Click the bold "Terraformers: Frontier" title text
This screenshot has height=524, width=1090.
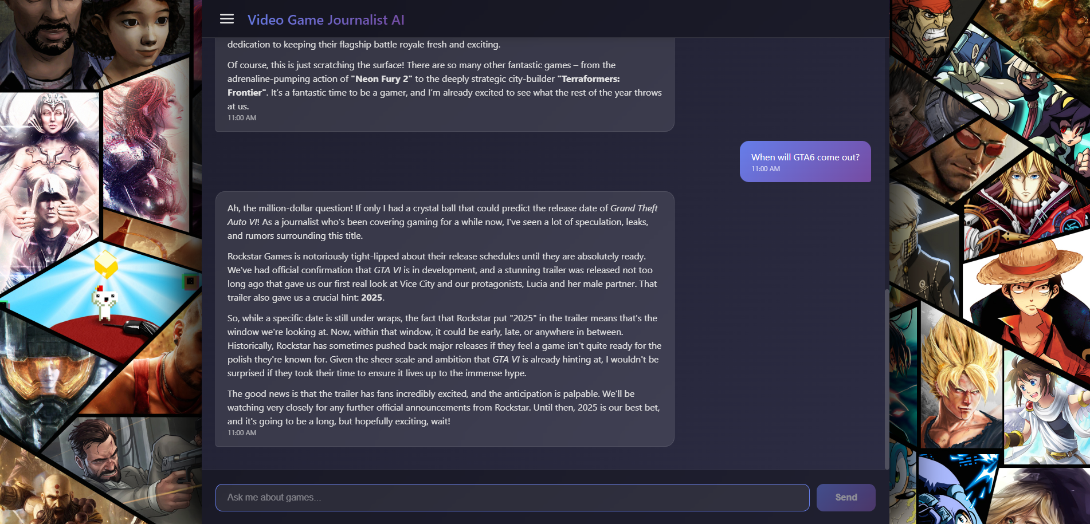[589, 79]
